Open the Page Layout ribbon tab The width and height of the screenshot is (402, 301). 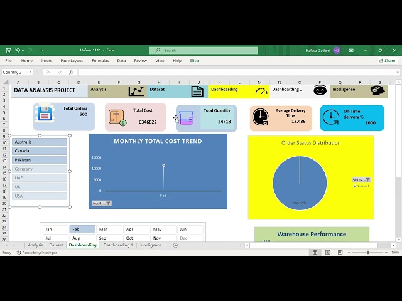[72, 61]
